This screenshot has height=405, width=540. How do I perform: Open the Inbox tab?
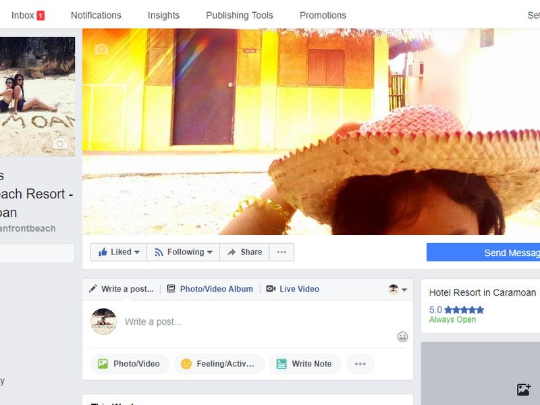point(28,16)
